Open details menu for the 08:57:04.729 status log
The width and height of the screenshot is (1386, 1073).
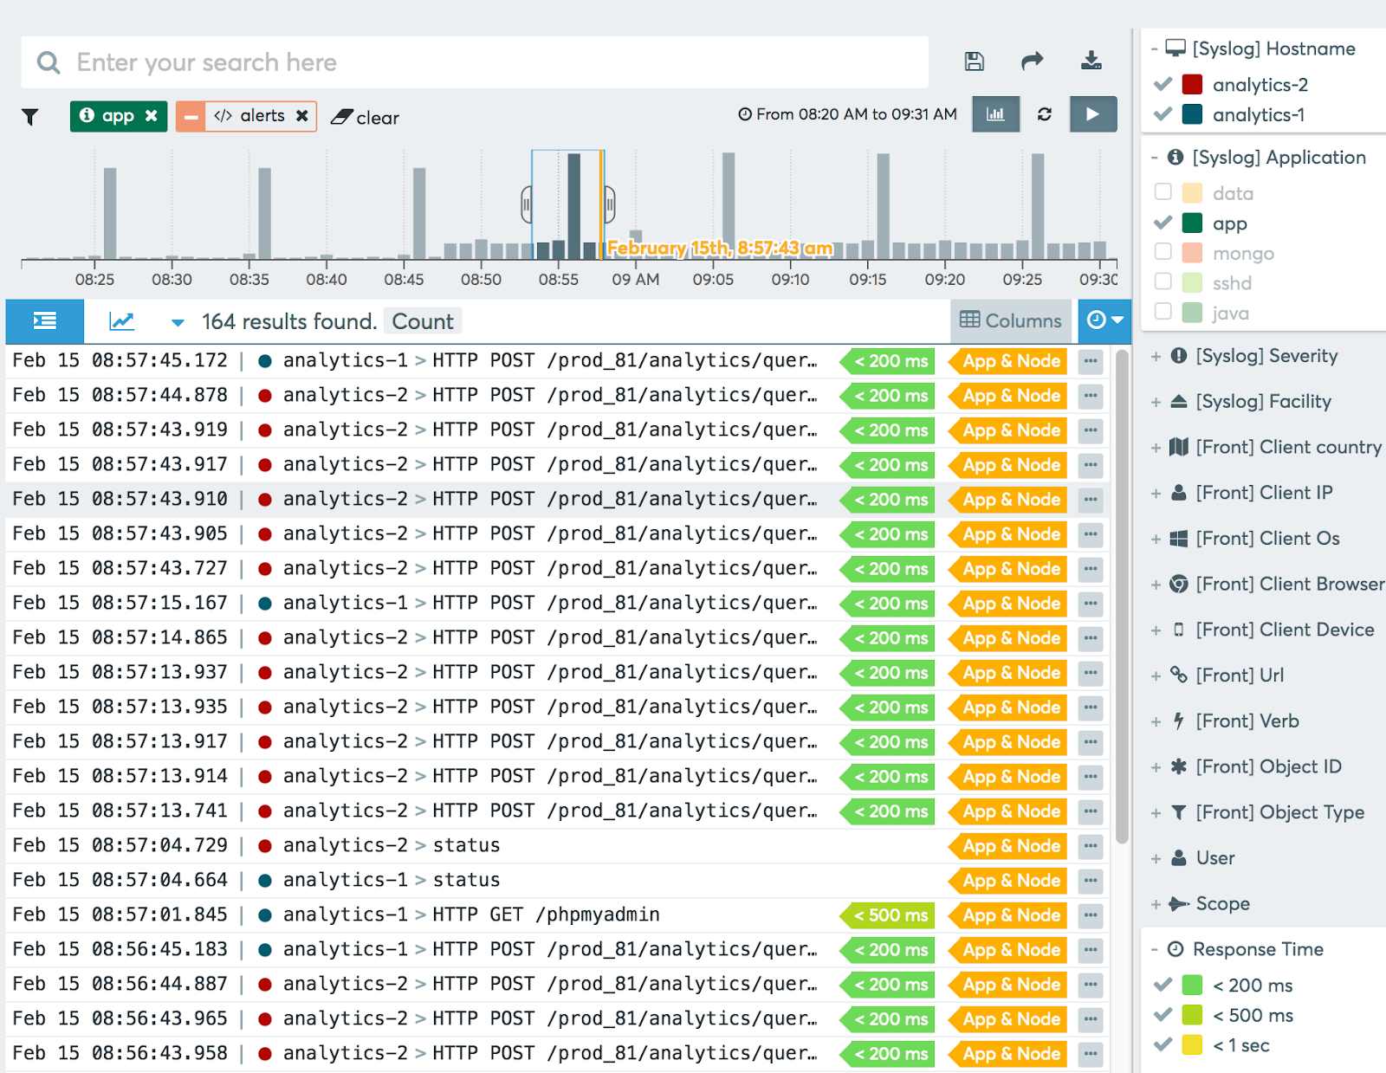tap(1091, 846)
